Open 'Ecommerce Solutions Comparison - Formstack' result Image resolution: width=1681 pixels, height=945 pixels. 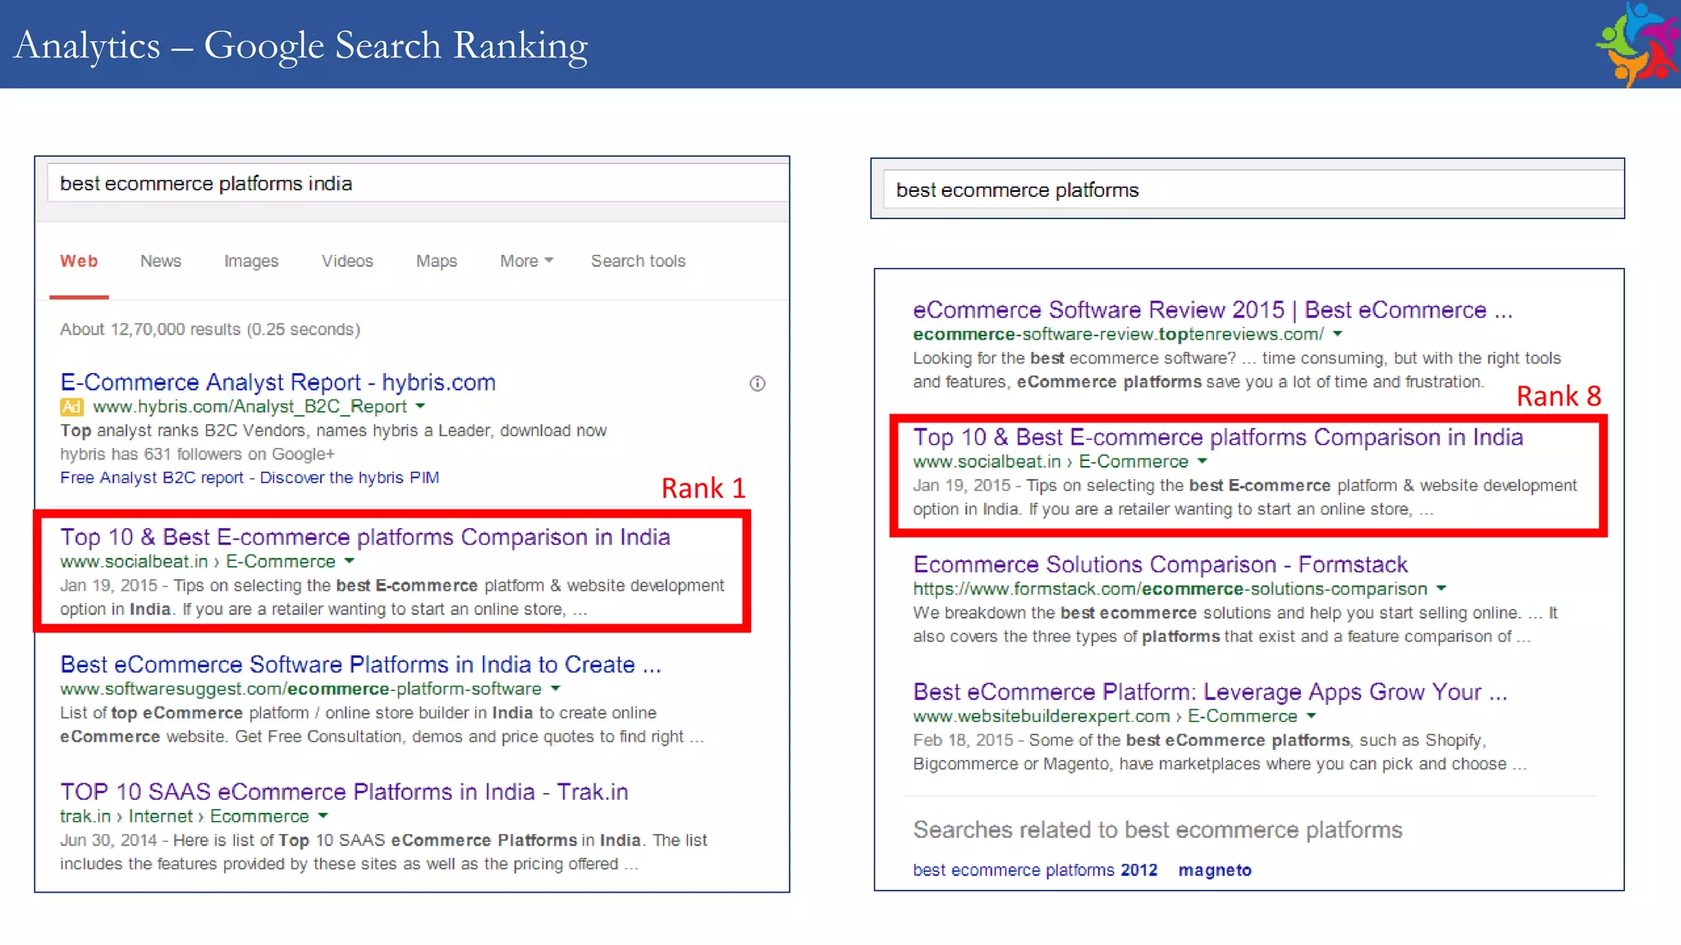click(x=1161, y=564)
